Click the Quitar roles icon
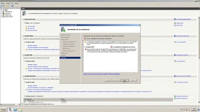 click(175, 25)
